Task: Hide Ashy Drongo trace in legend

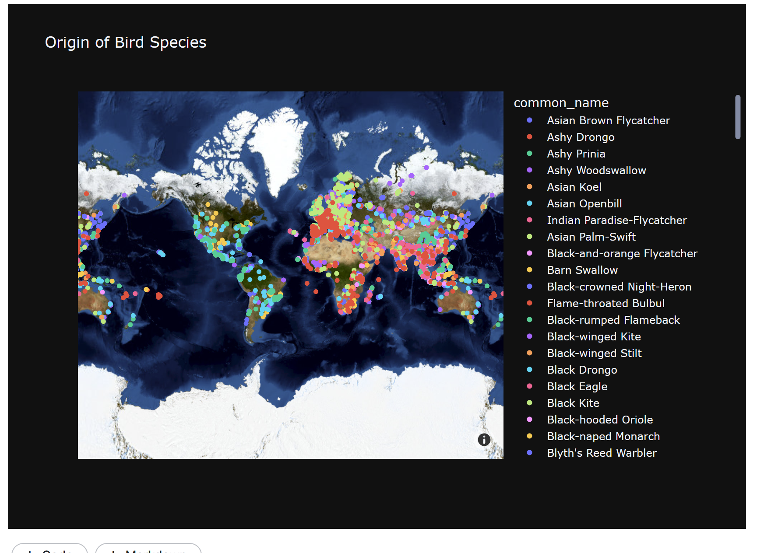Action: (581, 137)
